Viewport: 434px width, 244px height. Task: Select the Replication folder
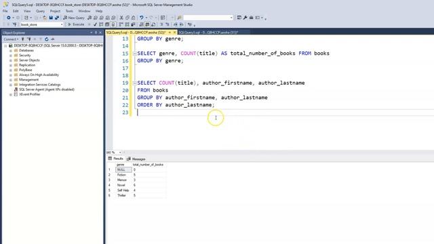[x=27, y=65]
